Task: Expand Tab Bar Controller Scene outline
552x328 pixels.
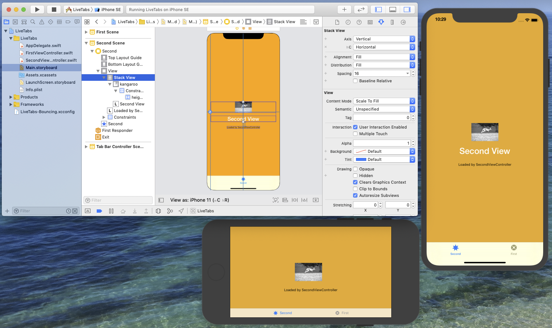Action: click(x=86, y=147)
